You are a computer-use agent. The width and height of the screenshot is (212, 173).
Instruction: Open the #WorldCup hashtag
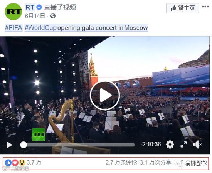[x=40, y=28]
